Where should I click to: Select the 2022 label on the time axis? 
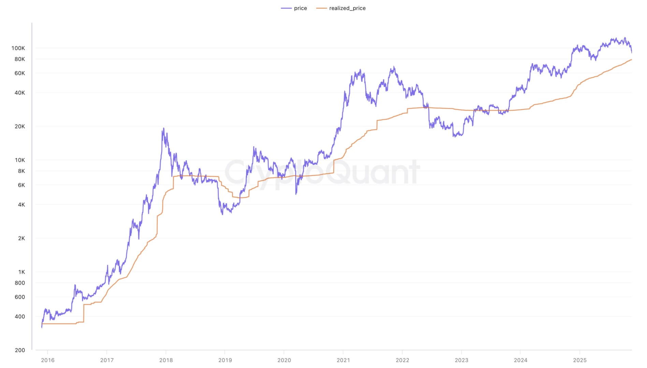pos(402,360)
